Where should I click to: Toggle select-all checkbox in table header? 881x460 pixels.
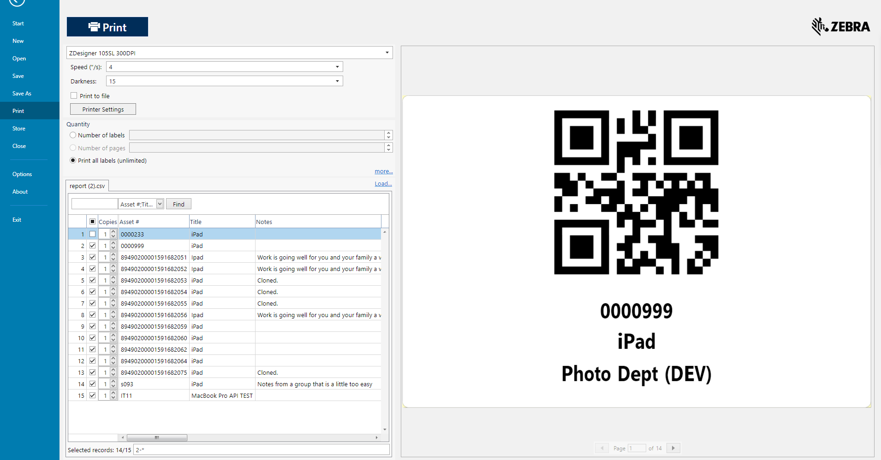pyautogui.click(x=92, y=222)
